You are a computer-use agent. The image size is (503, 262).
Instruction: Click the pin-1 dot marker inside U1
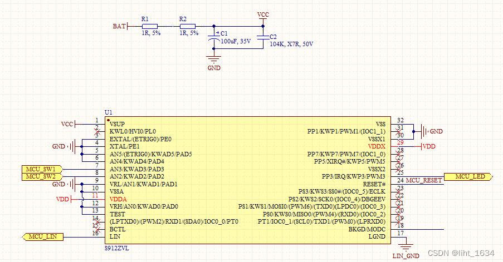109,120
